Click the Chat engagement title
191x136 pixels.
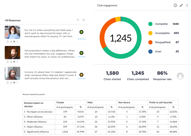[107, 5]
